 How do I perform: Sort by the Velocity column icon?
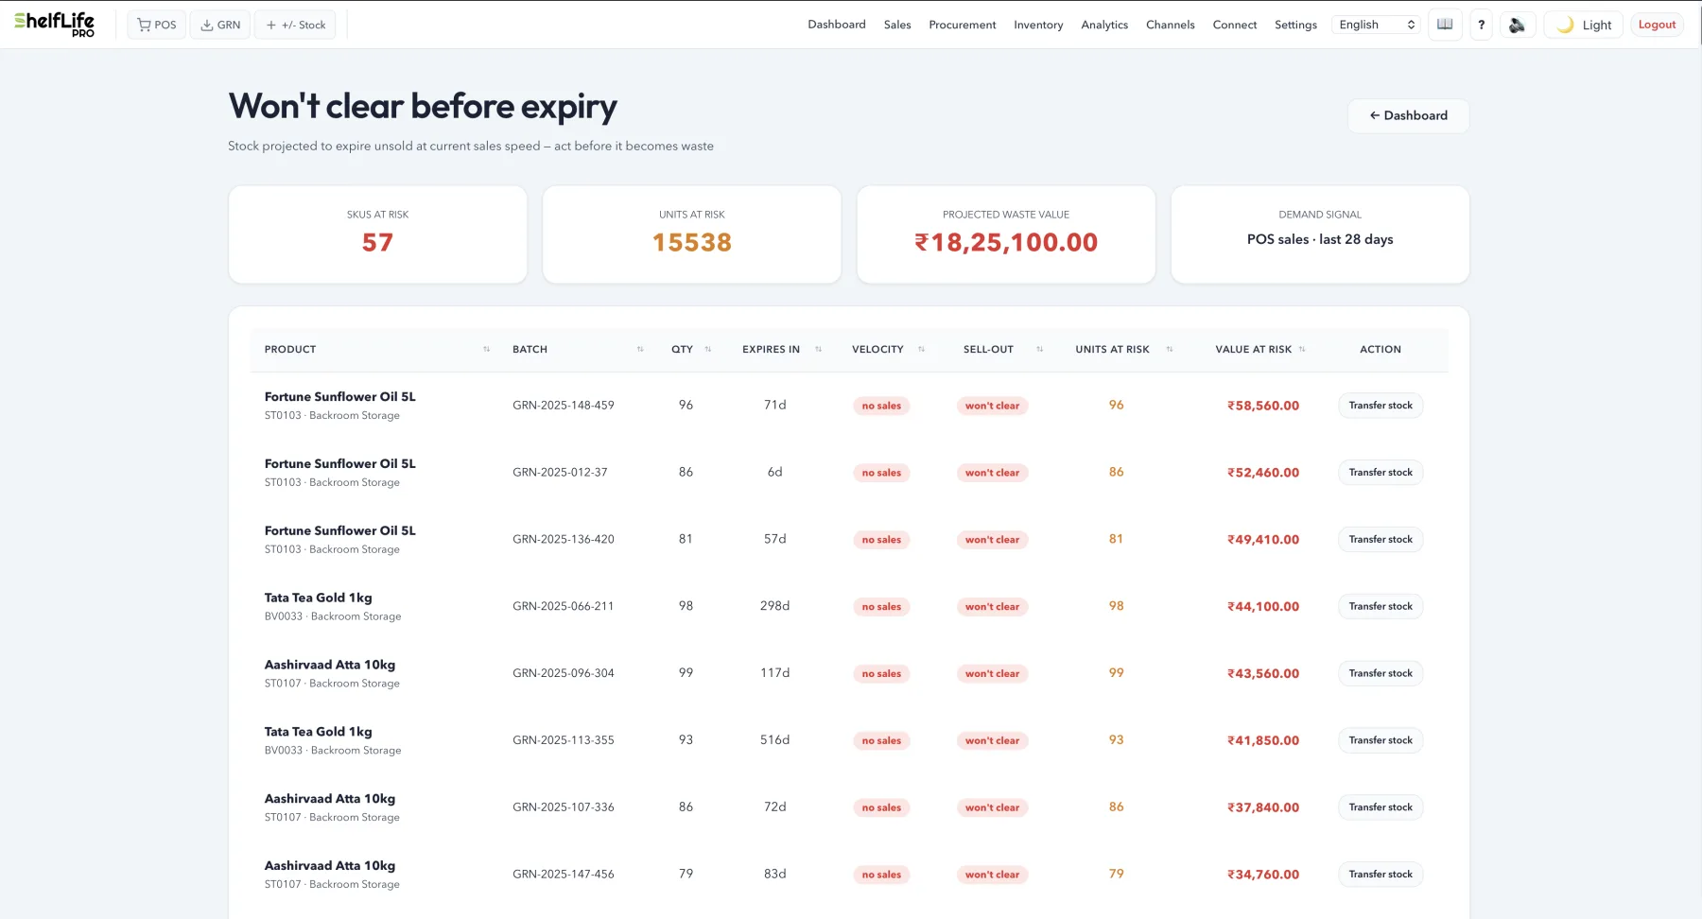coord(922,350)
